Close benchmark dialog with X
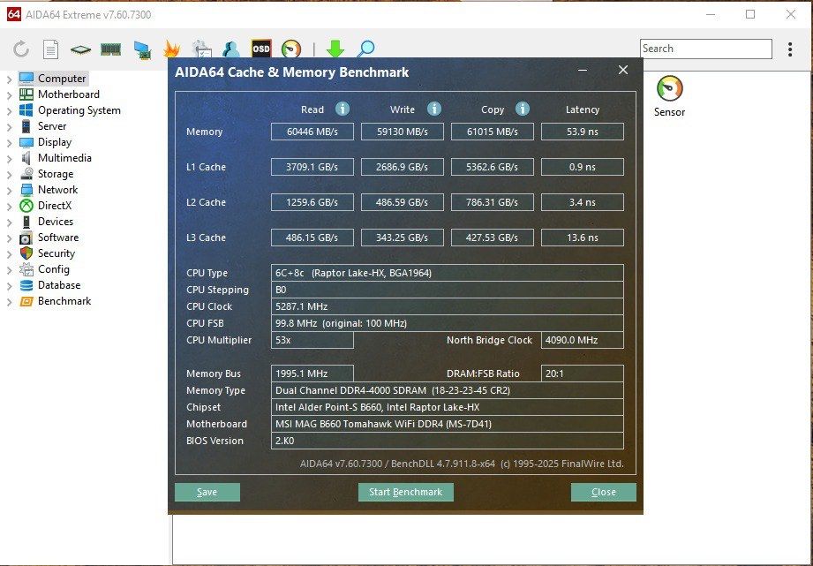This screenshot has height=566, width=813. pyautogui.click(x=623, y=70)
